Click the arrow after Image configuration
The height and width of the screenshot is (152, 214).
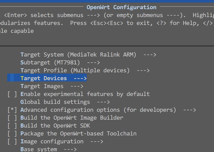(97, 142)
